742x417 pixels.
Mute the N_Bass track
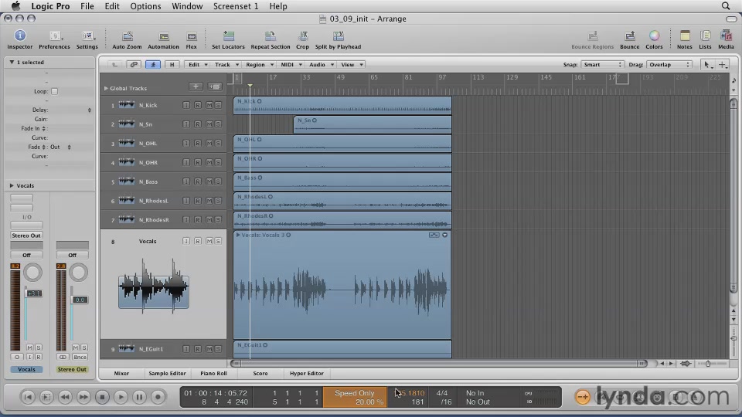coord(209,181)
